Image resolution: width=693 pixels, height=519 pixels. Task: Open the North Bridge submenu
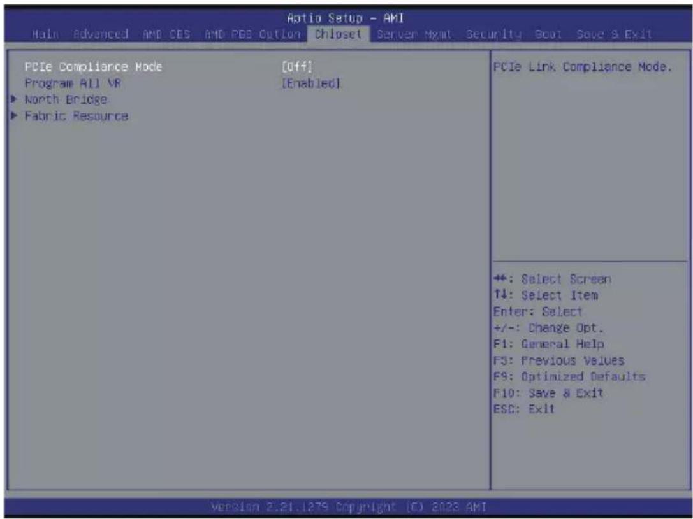[66, 99]
